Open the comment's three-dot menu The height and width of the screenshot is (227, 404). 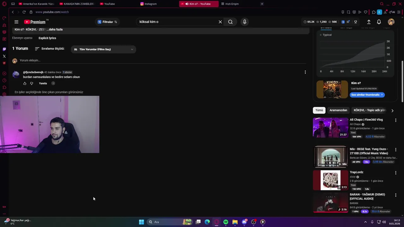(305, 72)
